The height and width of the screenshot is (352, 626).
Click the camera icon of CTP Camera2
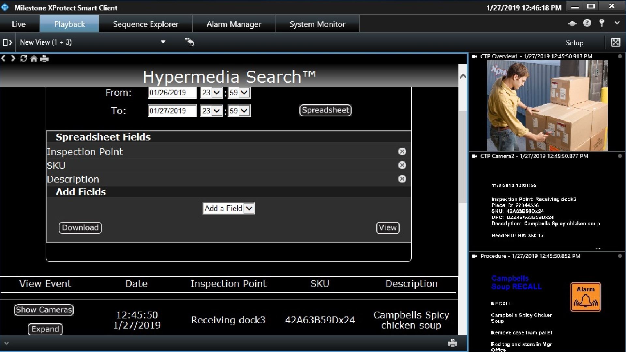pyautogui.click(x=475, y=156)
